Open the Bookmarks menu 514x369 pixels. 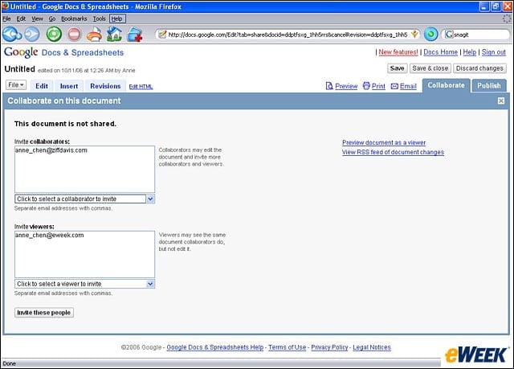[x=74, y=18]
